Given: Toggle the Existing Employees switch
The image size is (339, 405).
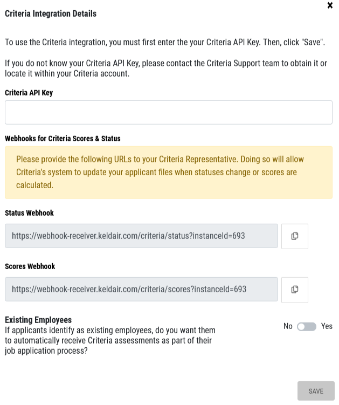Looking at the screenshot, I should pos(307,326).
